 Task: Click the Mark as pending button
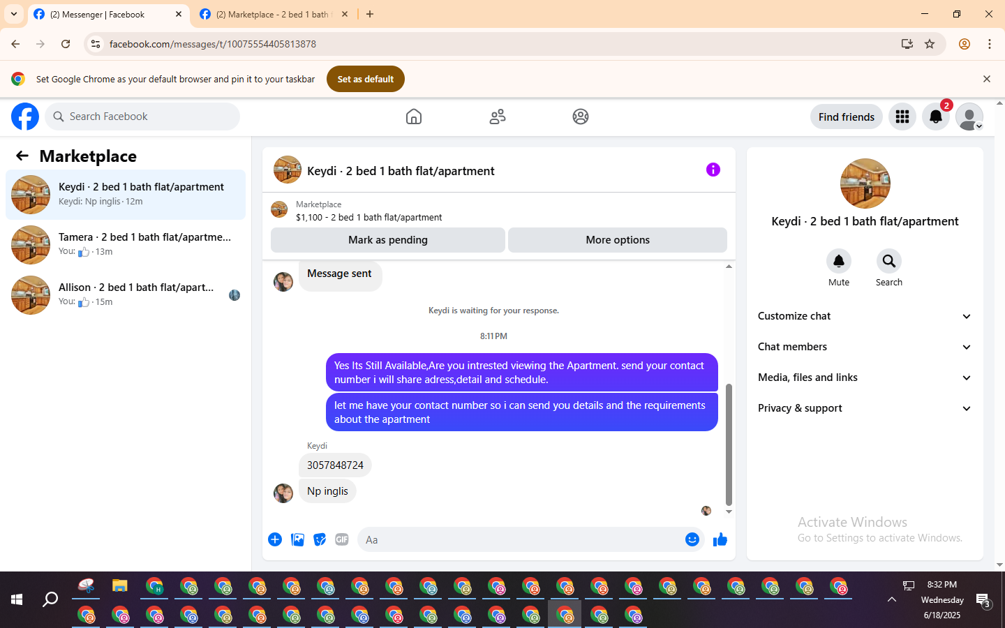[388, 240]
